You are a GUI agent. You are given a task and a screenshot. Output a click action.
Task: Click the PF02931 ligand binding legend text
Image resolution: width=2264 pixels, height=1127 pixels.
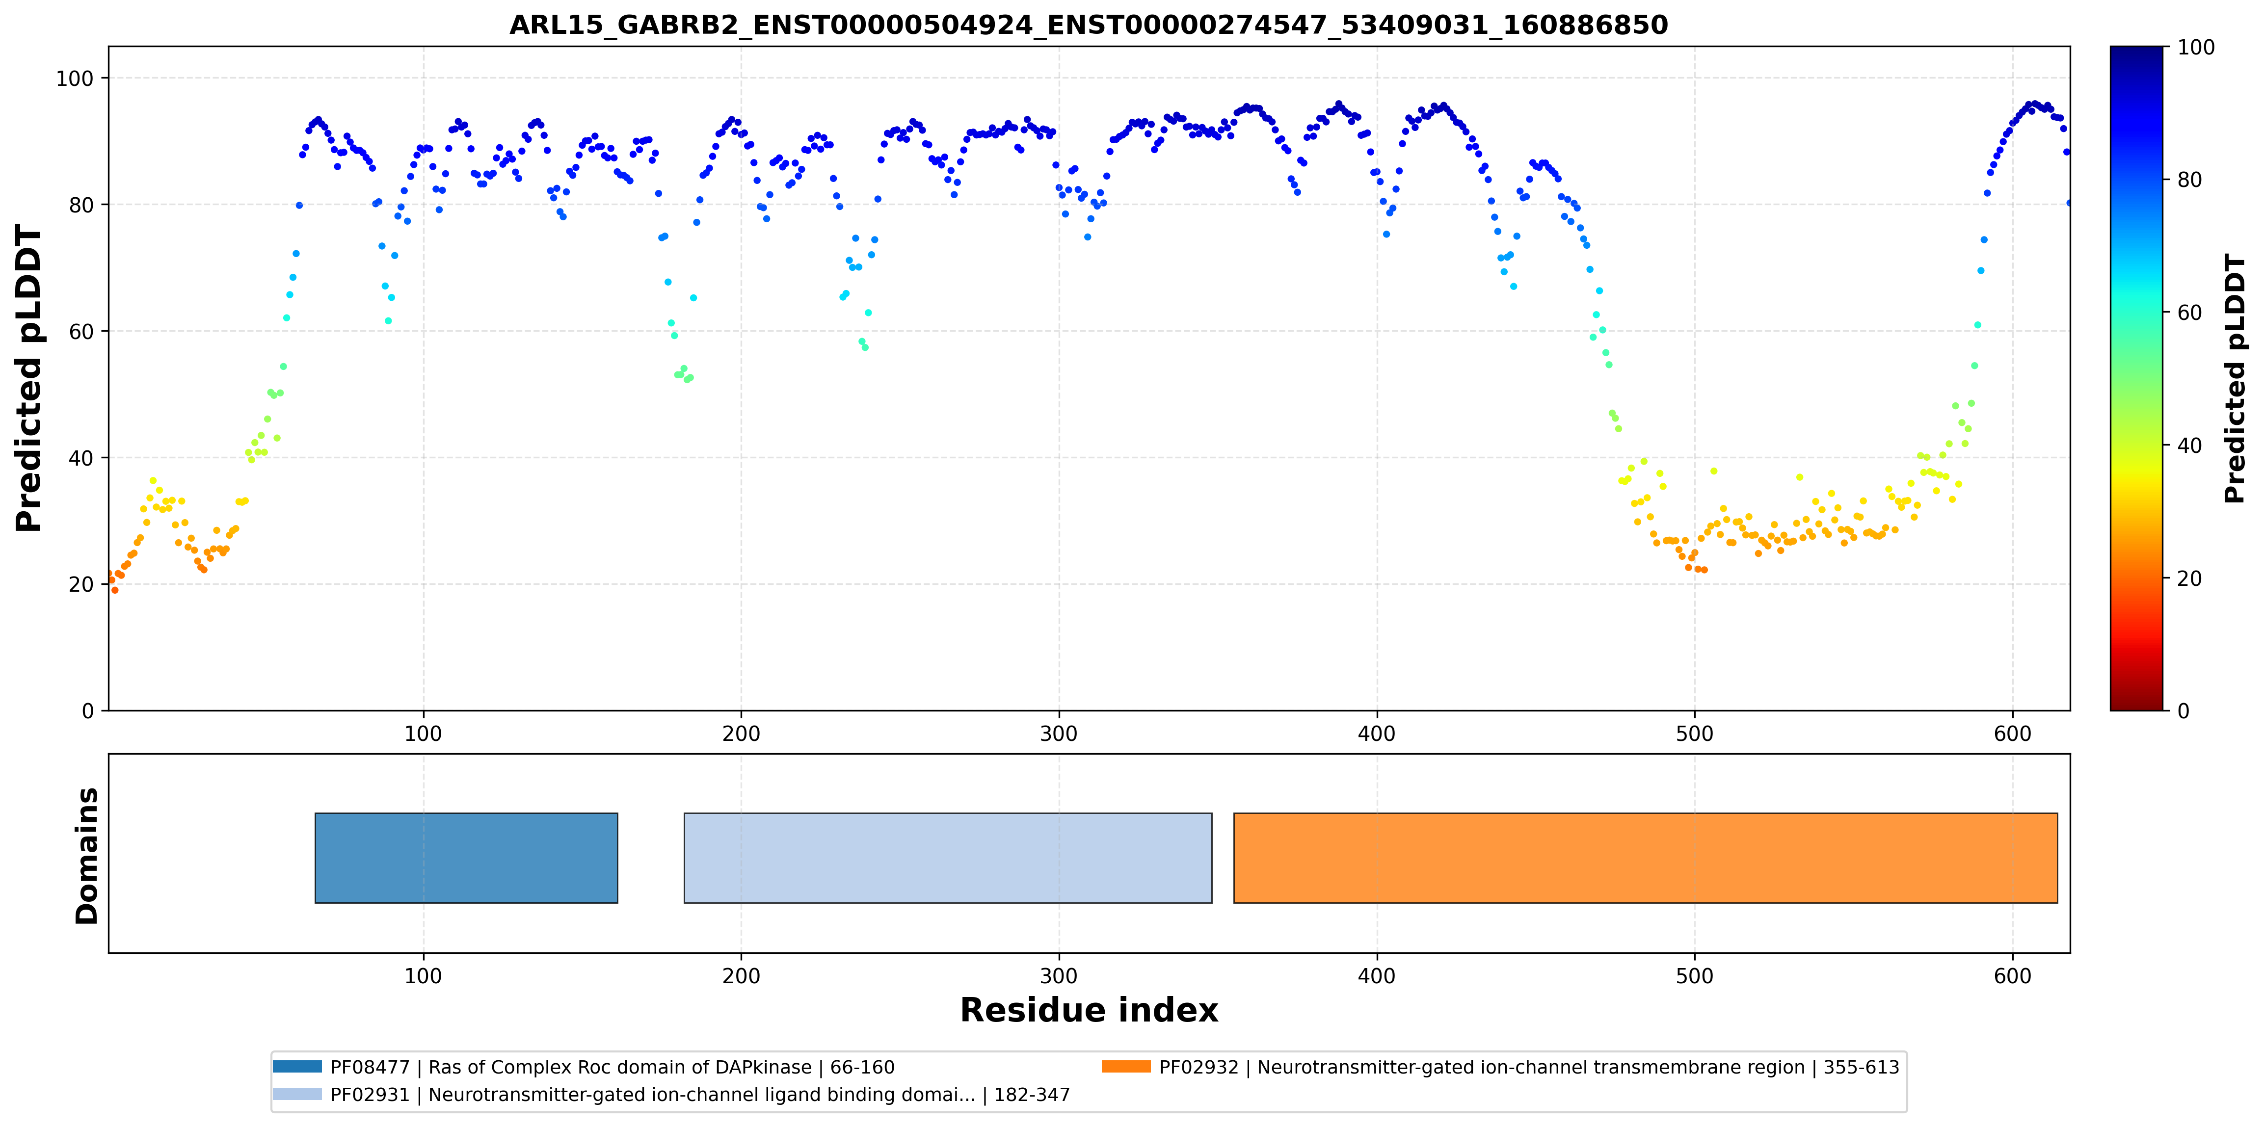click(x=700, y=1096)
